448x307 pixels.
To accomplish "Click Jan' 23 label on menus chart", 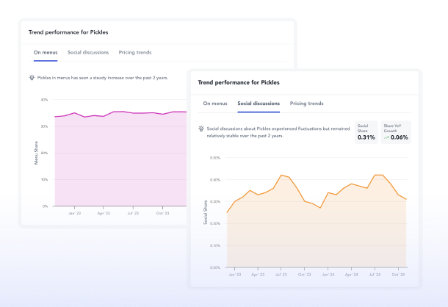I will (75, 213).
